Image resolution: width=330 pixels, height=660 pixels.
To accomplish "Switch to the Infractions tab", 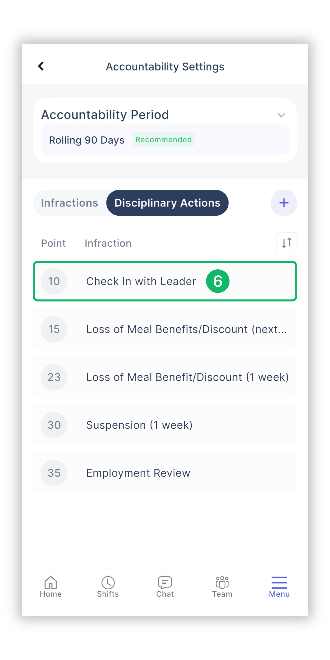I will coord(69,203).
